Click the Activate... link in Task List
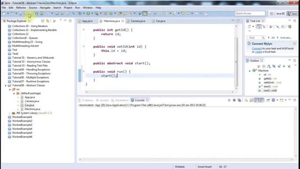This screenshot has height=169, width=300. [x=286, y=38]
